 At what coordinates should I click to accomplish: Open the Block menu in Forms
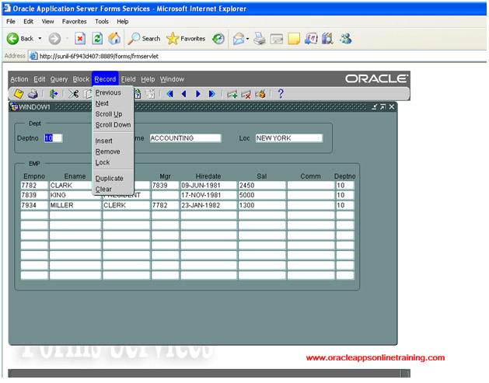tap(81, 79)
